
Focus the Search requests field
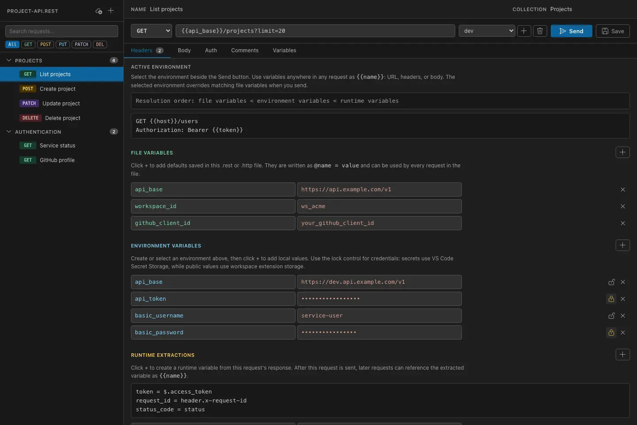[x=61, y=31]
